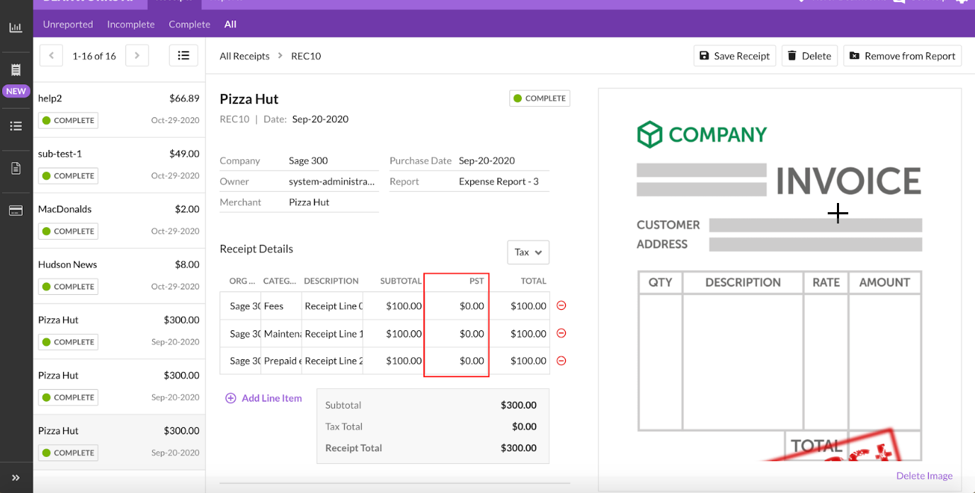Click the 1-16 of 16 pagination text

[x=94, y=56]
